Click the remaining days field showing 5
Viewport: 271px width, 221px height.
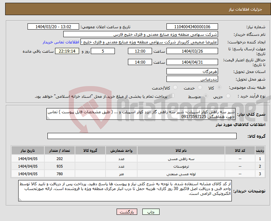(103, 51)
